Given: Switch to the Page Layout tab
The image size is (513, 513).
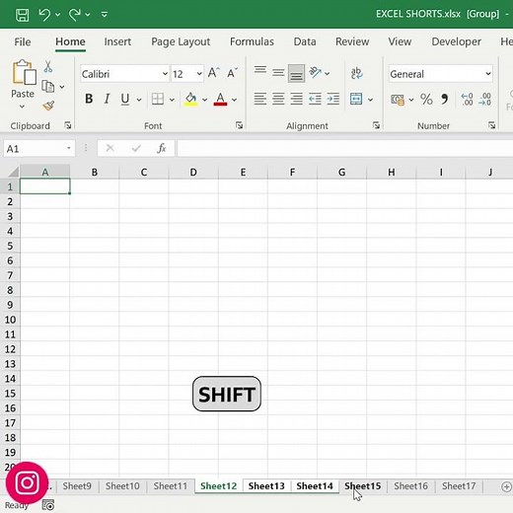Looking at the screenshot, I should 181,41.
